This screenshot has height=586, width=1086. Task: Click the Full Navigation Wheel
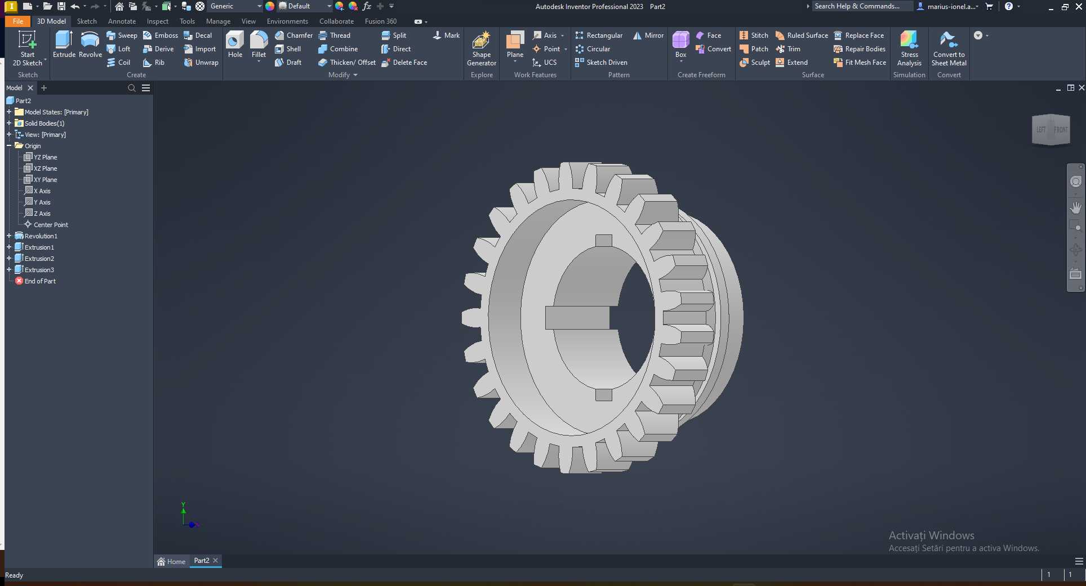(1075, 181)
